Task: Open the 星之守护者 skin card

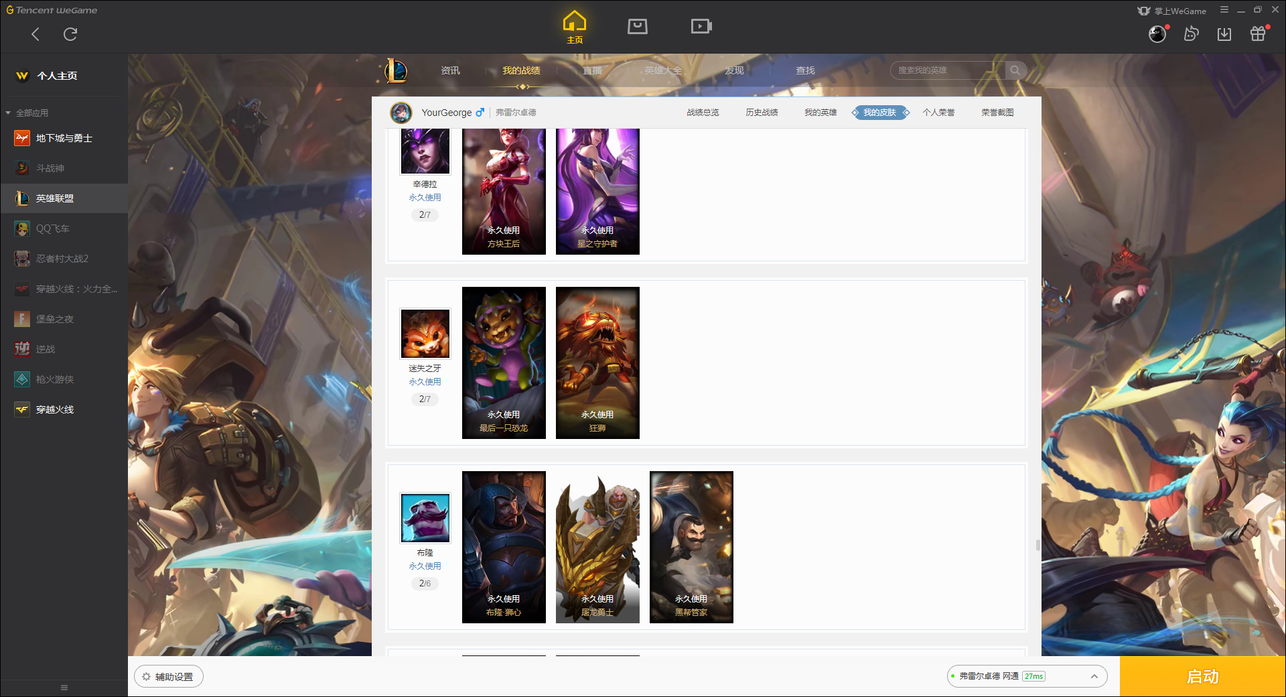Action: point(597,192)
